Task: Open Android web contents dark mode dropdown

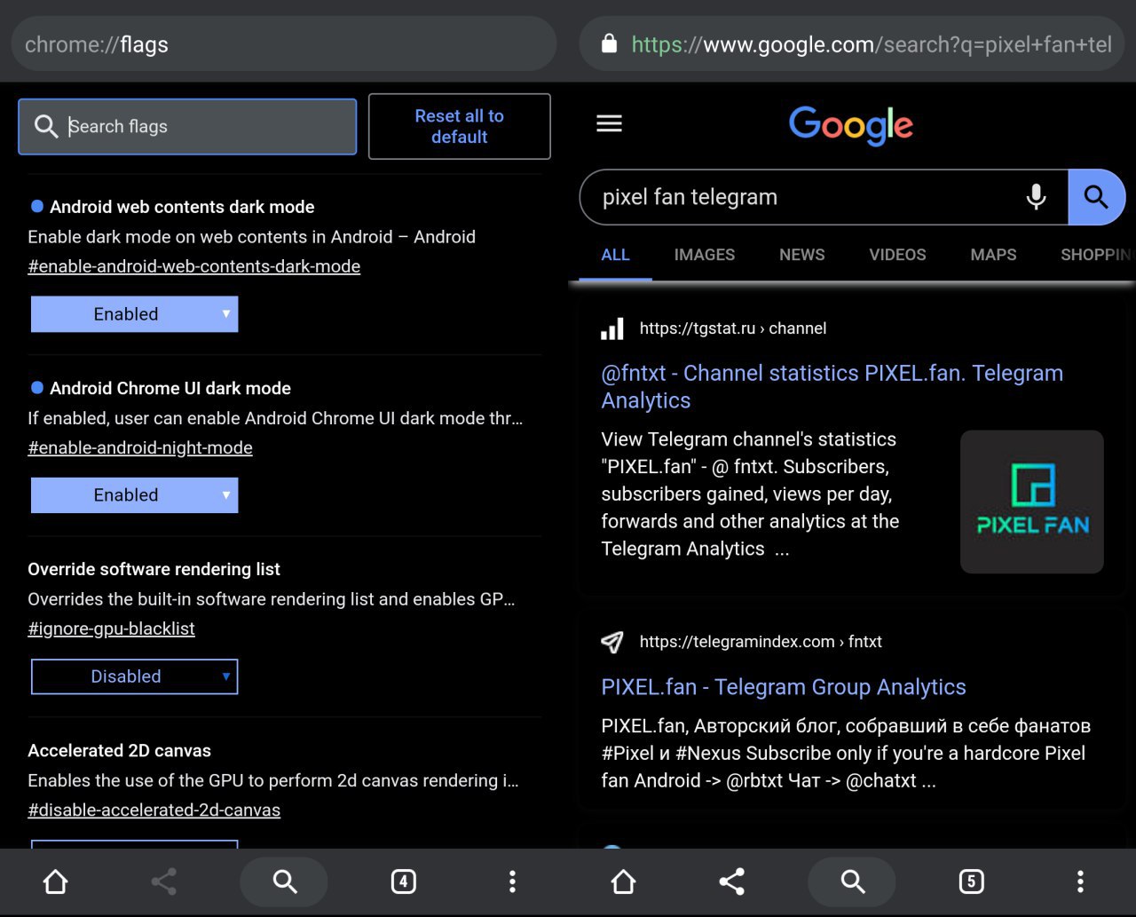Action: pyautogui.click(x=134, y=314)
